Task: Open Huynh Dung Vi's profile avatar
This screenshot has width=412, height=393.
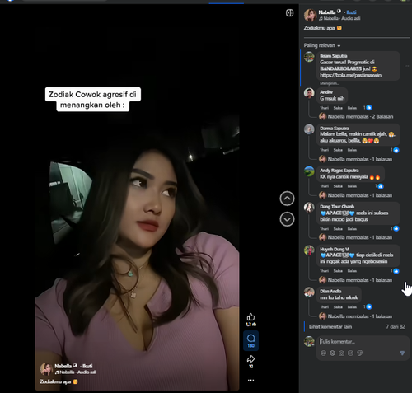Action: point(309,250)
